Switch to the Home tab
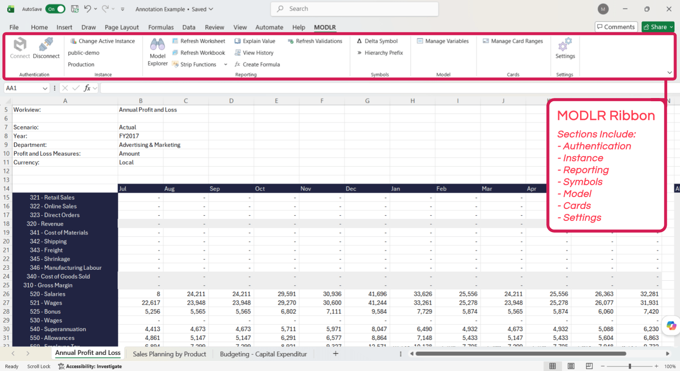The image size is (680, 371). click(x=39, y=27)
